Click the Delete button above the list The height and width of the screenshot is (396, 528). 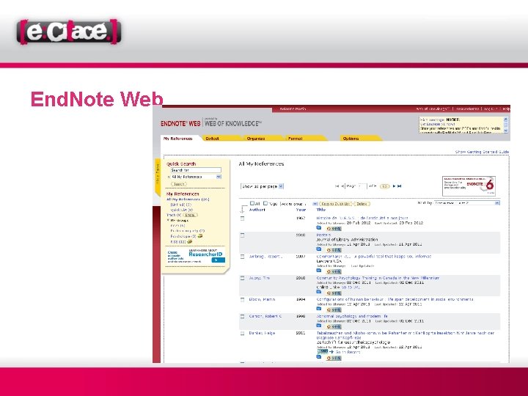tap(362, 204)
